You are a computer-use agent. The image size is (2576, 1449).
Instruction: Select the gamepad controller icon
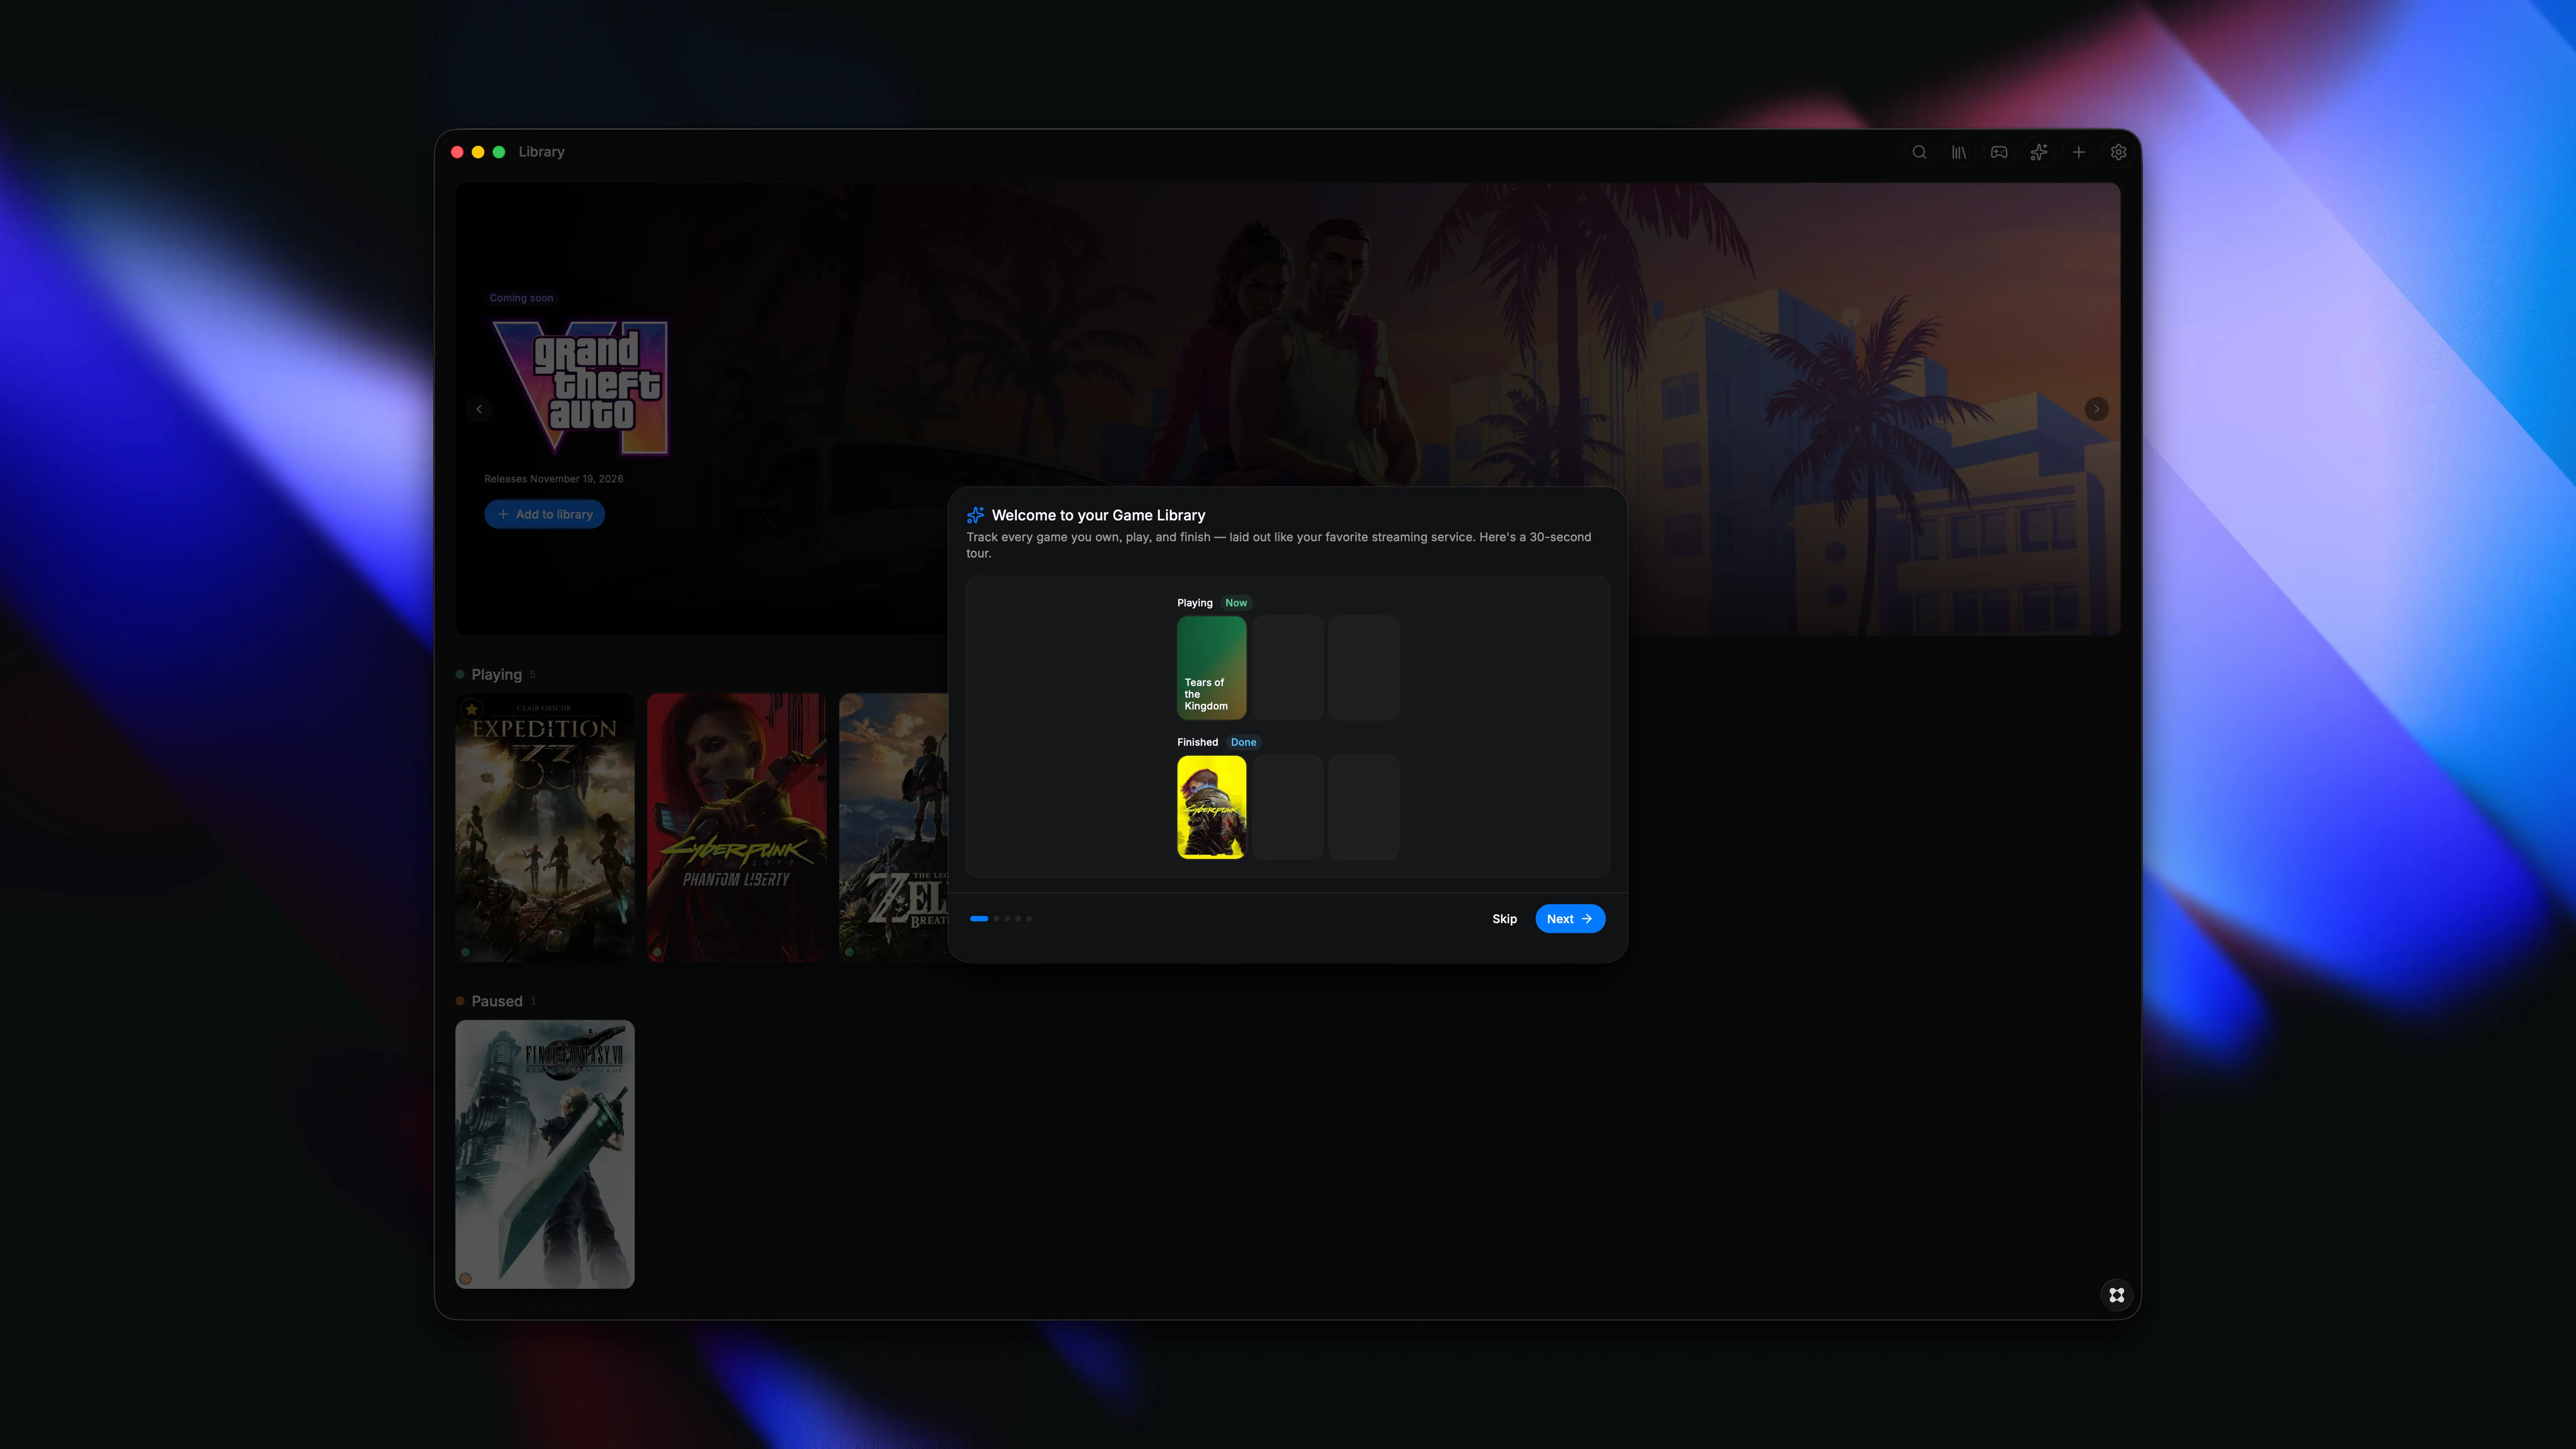click(1998, 152)
